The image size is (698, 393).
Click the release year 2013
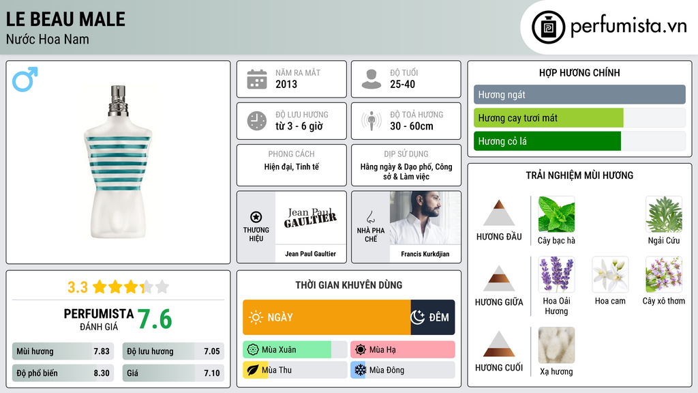pos(286,84)
